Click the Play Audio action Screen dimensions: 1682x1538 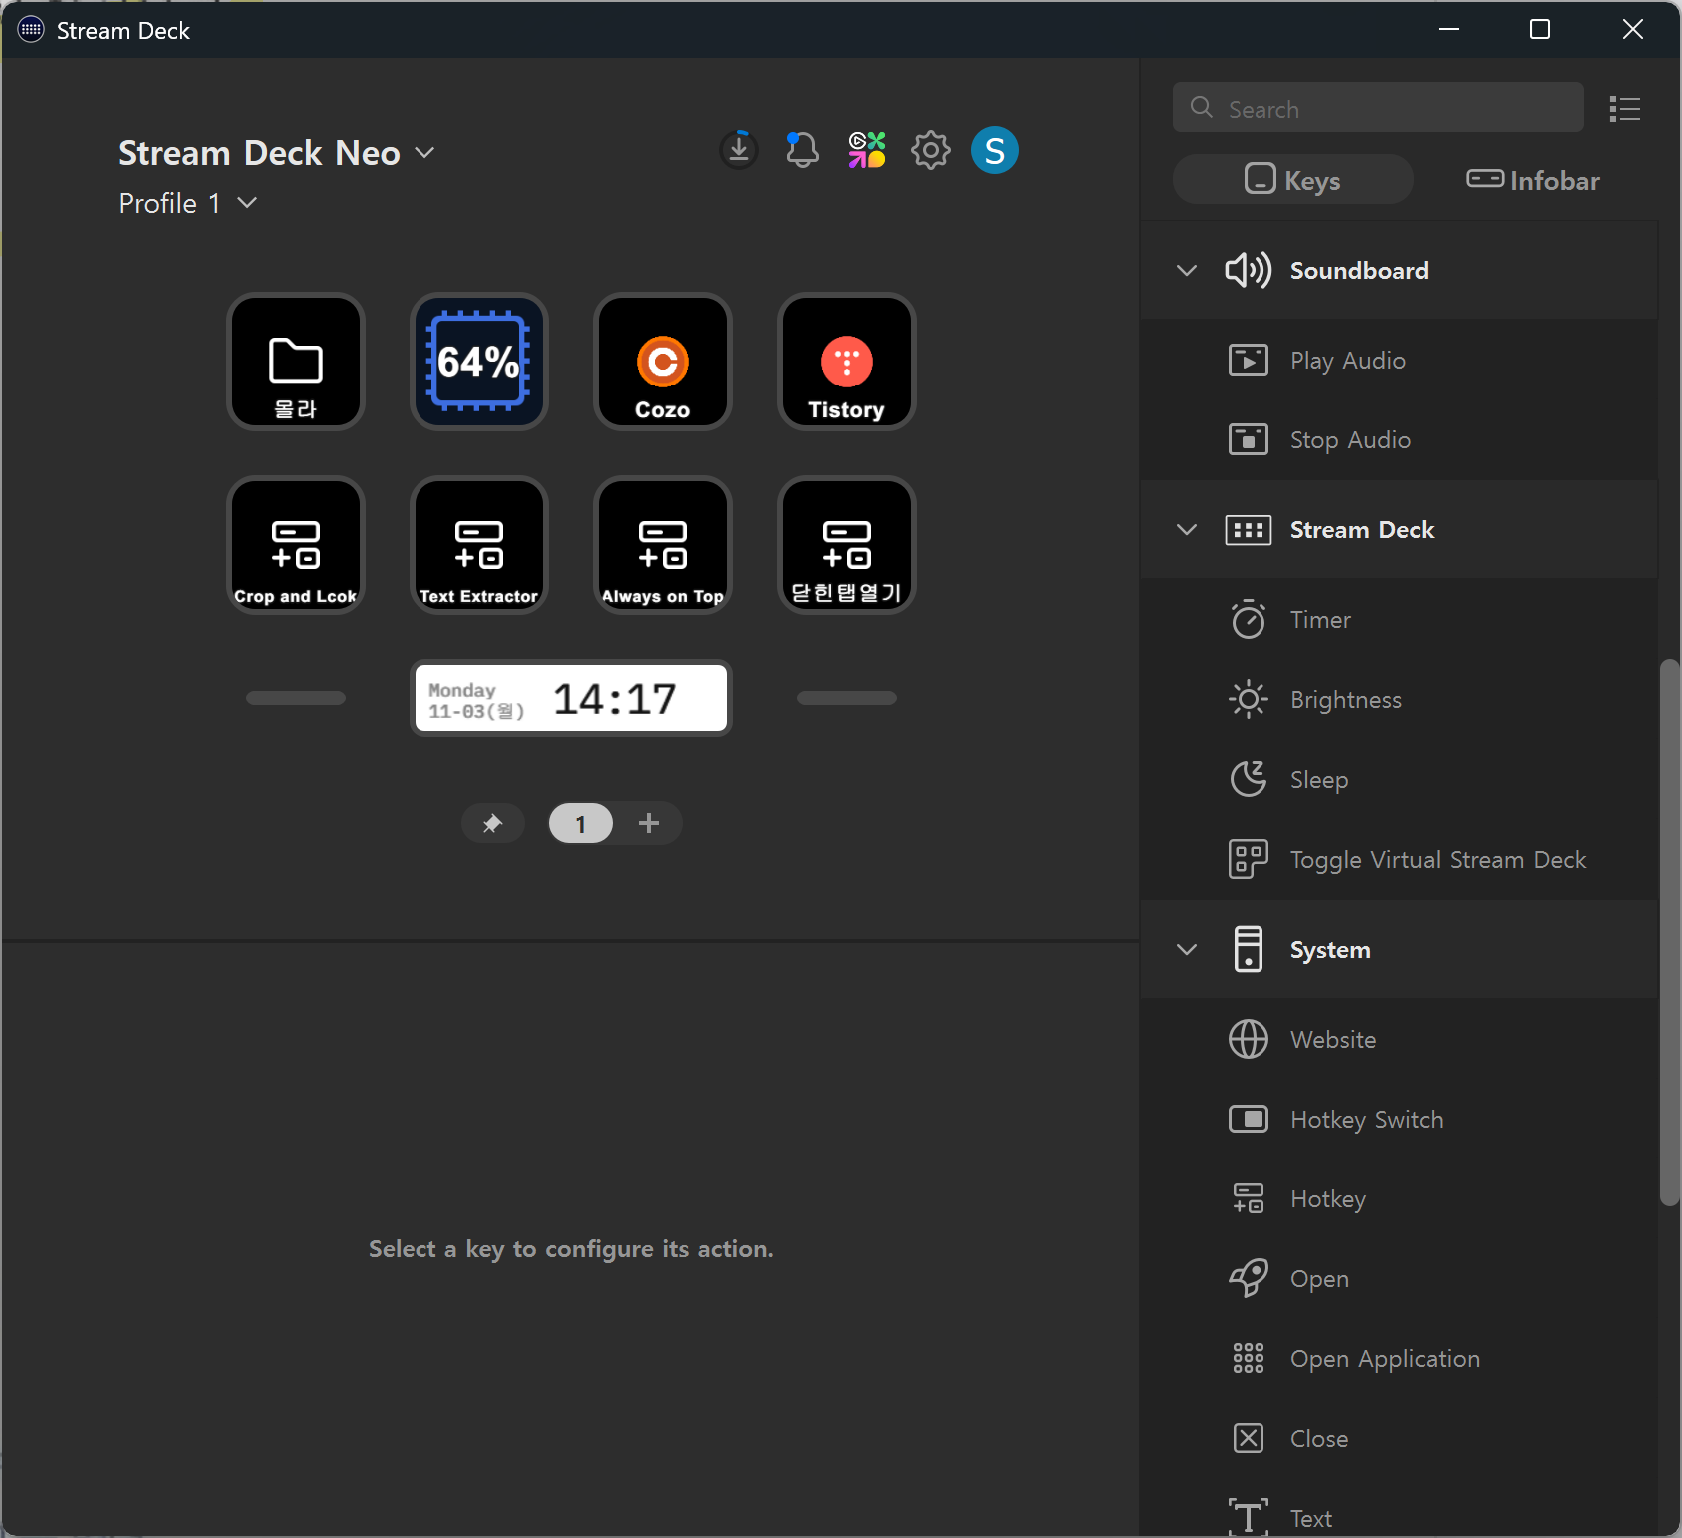(x=1398, y=361)
